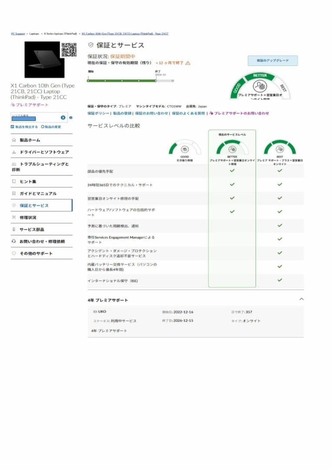Viewport: 332px width, 470px height.
Task: Click the green warranty period progress bar
Action: [122, 81]
